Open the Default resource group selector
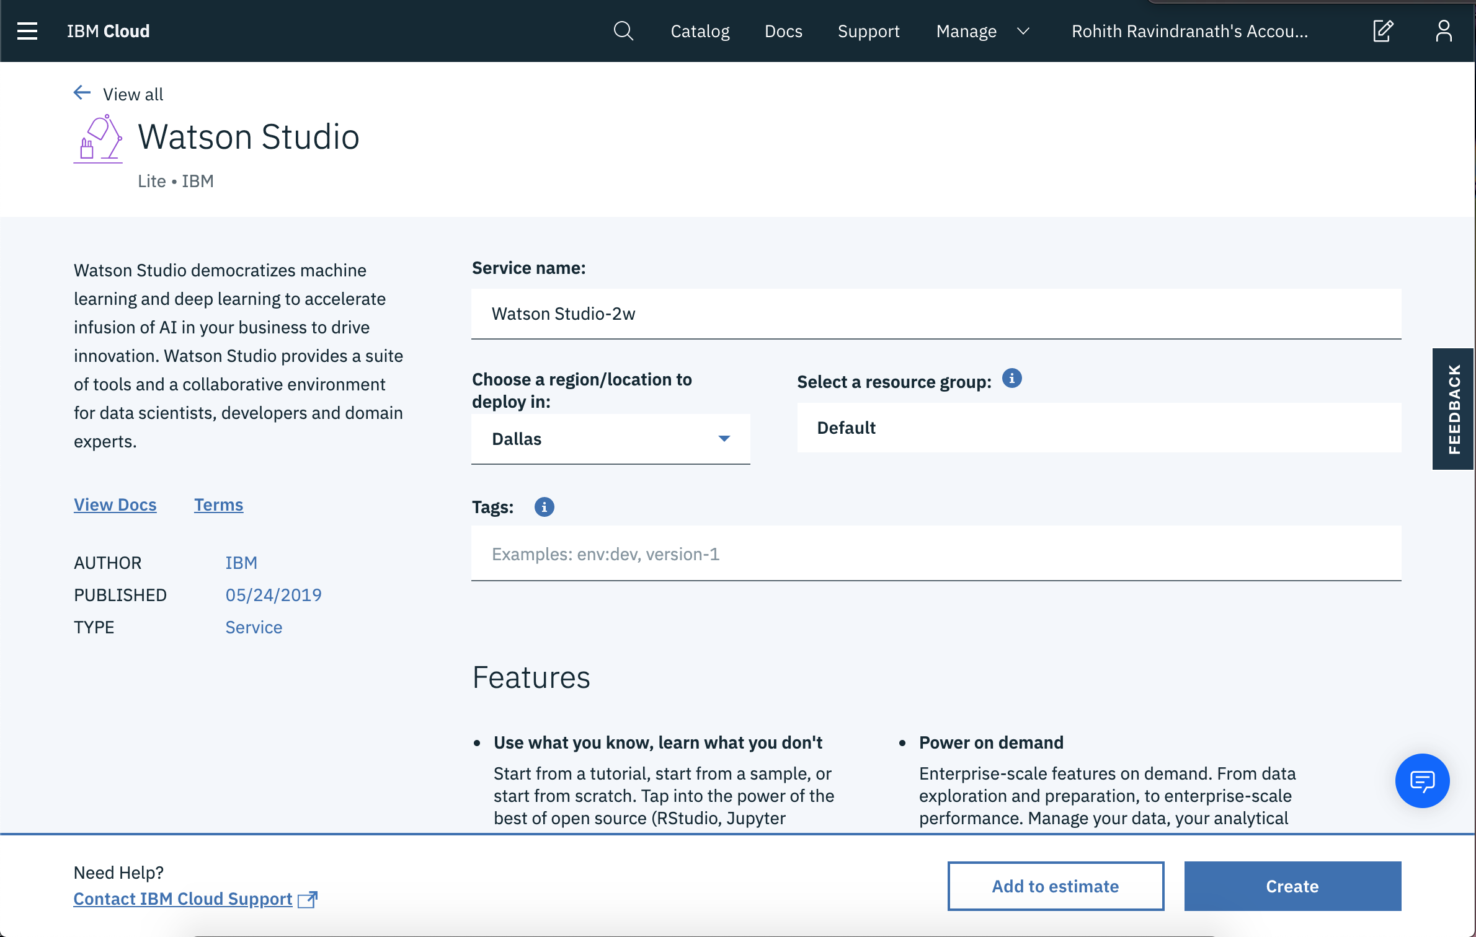This screenshot has height=937, width=1476. pos(1098,428)
